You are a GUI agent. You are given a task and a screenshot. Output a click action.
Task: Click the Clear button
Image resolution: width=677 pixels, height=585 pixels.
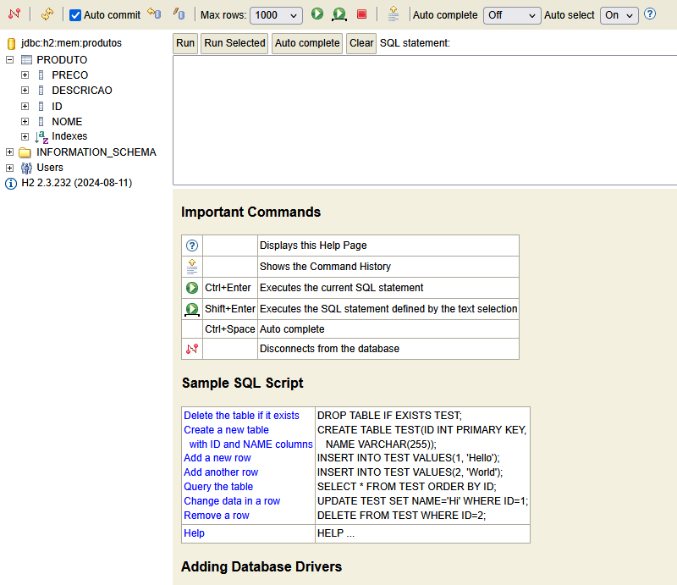tap(361, 43)
